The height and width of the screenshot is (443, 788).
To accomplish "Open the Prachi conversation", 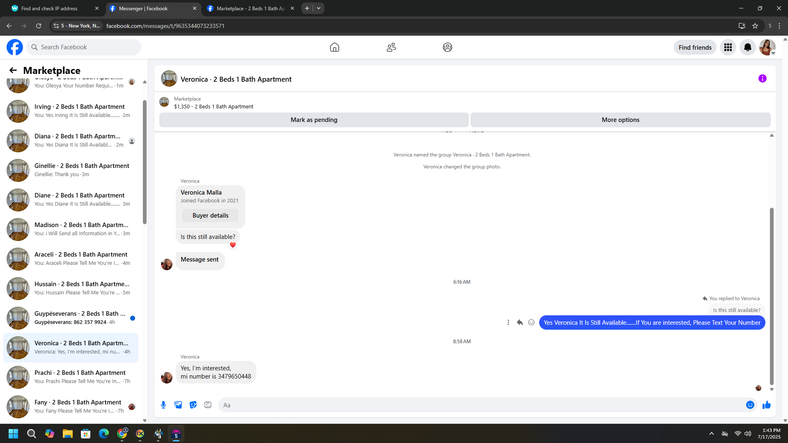I will tap(71, 377).
